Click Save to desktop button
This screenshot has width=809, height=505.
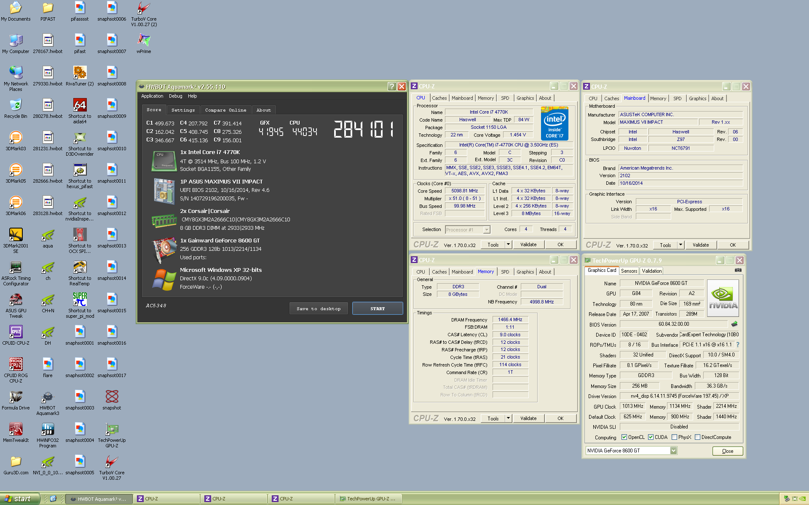pos(319,308)
